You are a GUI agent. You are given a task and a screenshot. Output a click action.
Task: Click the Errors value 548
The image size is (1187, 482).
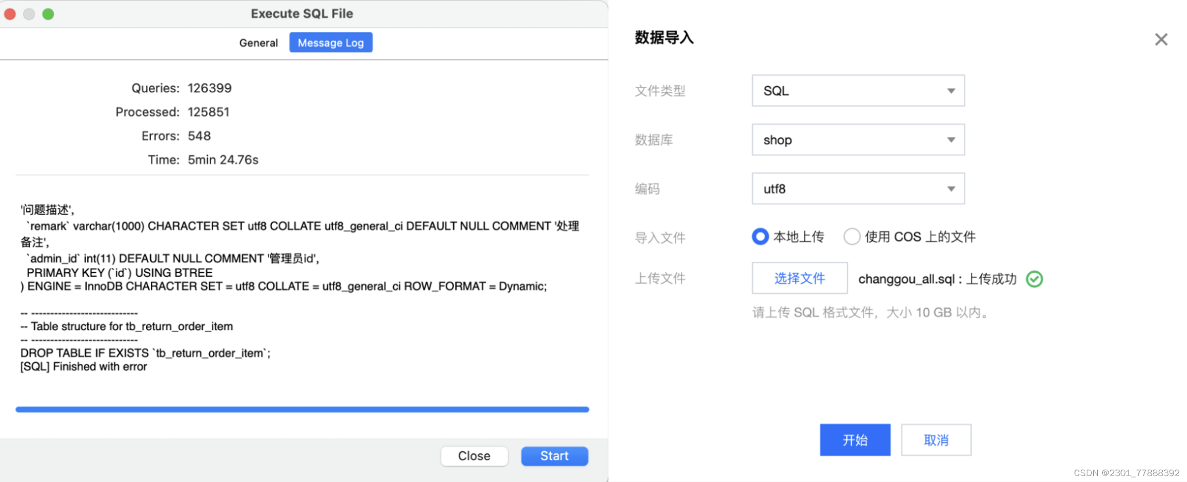pyautogui.click(x=199, y=136)
